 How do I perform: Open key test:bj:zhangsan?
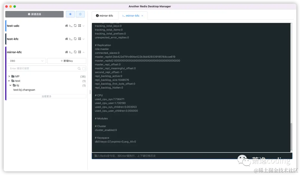click(24, 90)
